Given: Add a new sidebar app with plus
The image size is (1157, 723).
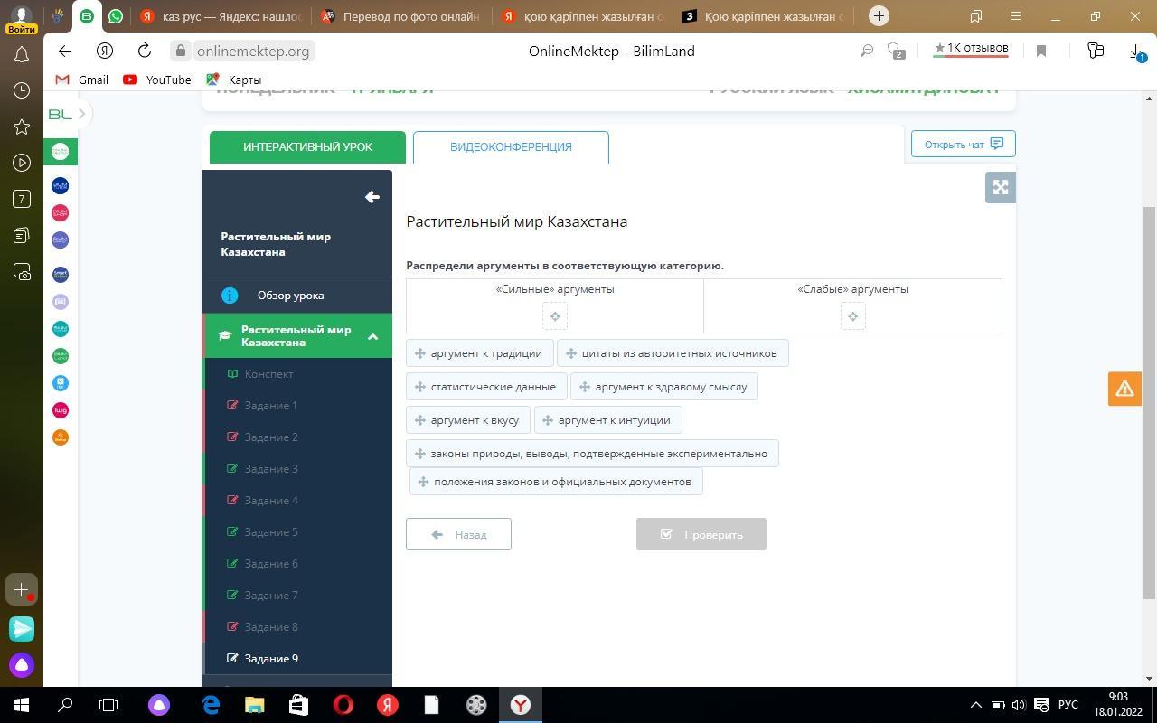Looking at the screenshot, I should pyautogui.click(x=22, y=589).
